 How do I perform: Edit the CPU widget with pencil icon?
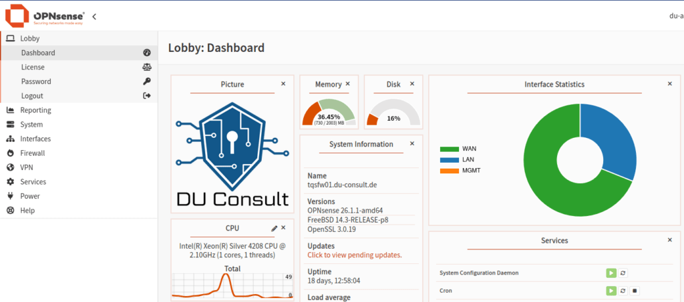tap(274, 228)
